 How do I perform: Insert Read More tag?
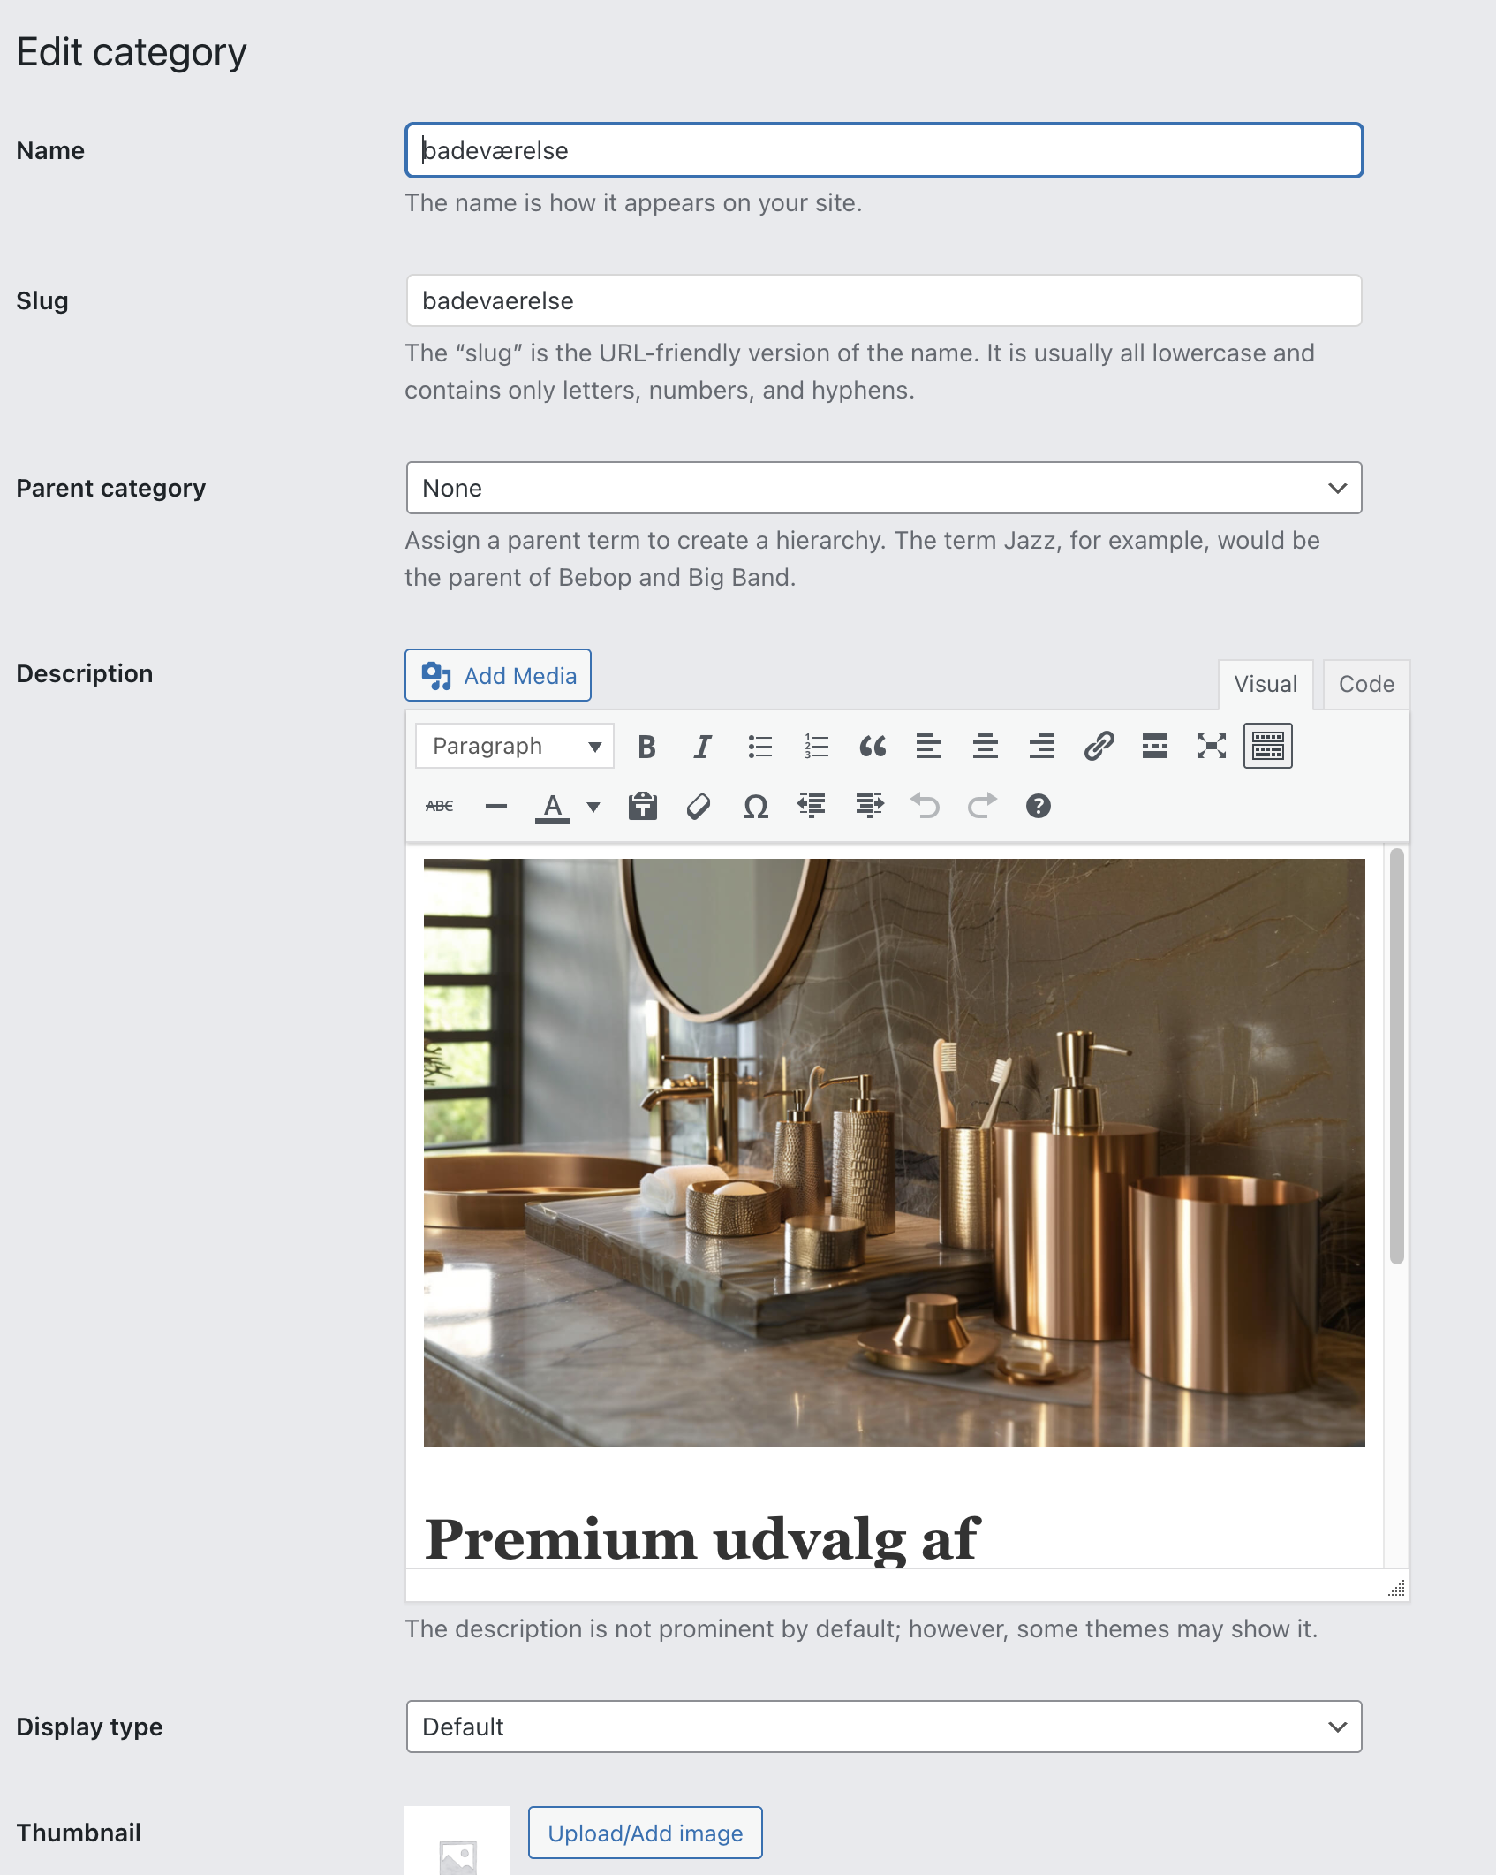[x=1155, y=747]
